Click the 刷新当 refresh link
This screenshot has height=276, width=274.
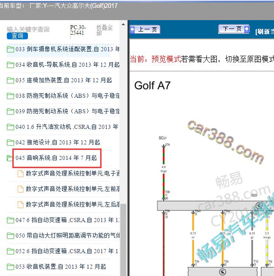point(264,32)
